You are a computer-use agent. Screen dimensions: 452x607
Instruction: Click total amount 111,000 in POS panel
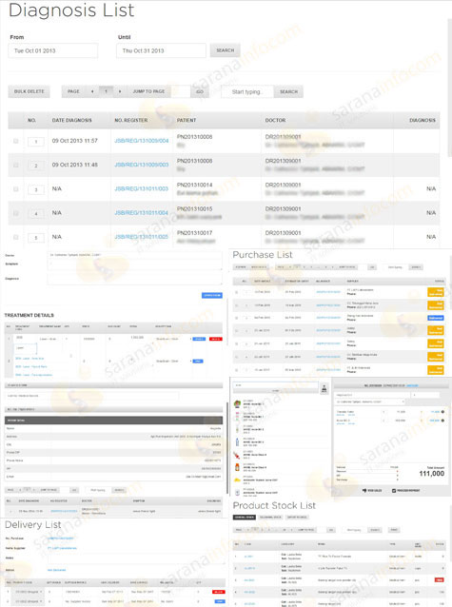click(x=432, y=474)
